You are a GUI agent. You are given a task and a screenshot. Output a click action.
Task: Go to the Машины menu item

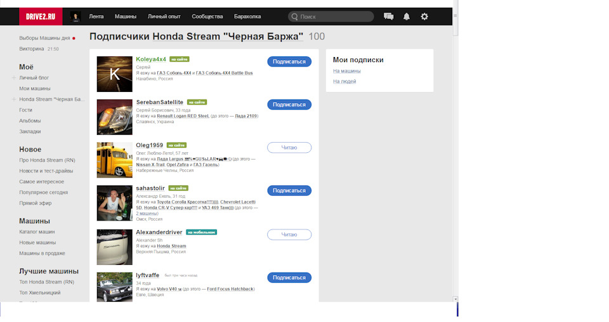(126, 16)
